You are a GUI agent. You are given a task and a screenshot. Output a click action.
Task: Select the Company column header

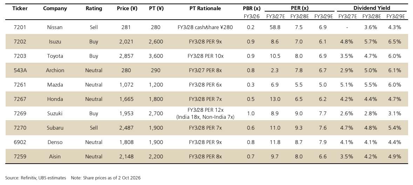55,8
